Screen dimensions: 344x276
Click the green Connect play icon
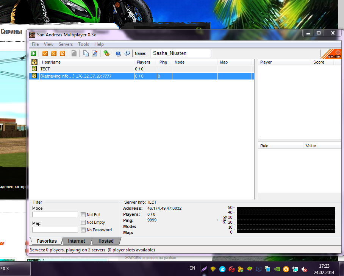pyautogui.click(x=33, y=53)
